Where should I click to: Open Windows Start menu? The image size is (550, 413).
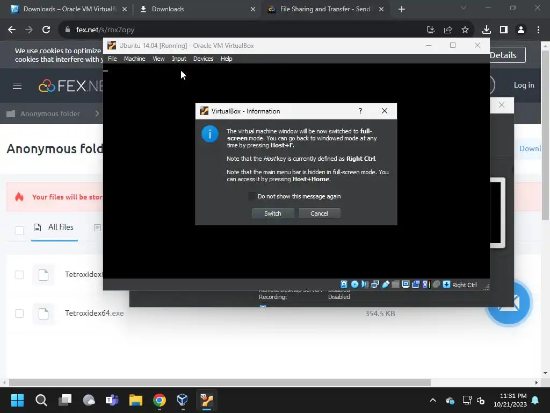[17, 400]
